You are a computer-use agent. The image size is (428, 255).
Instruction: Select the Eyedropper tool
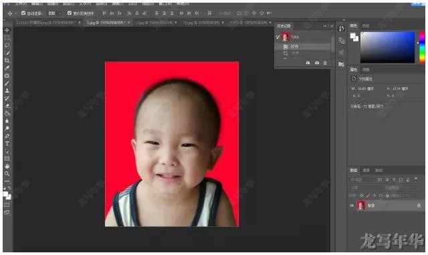[x=7, y=68]
